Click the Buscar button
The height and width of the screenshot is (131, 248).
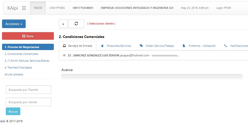[x=13, y=111]
